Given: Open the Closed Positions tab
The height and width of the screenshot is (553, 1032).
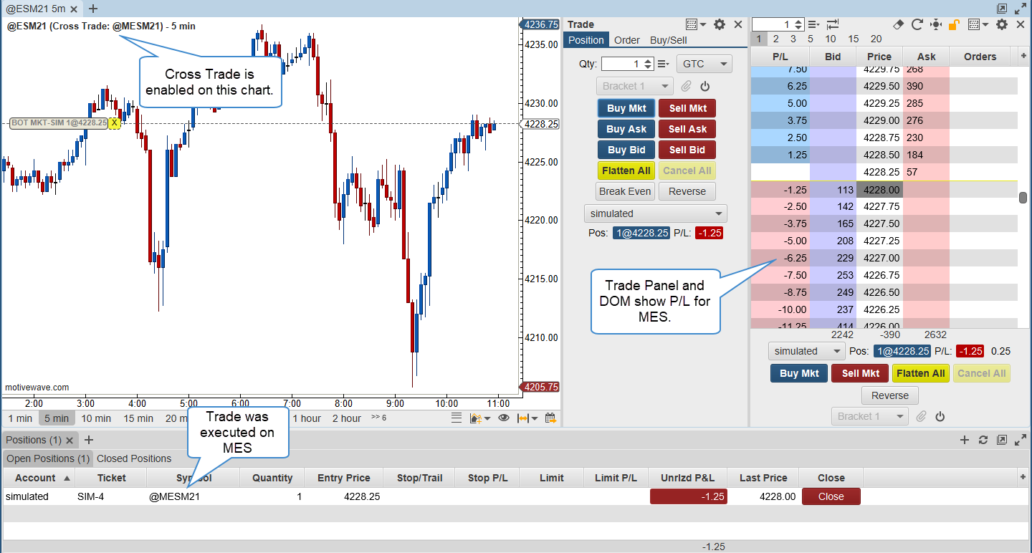Looking at the screenshot, I should (134, 458).
